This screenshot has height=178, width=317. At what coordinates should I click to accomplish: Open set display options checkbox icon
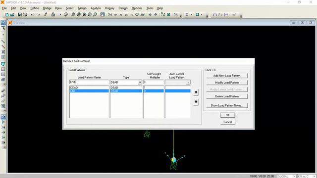(x=168, y=14)
